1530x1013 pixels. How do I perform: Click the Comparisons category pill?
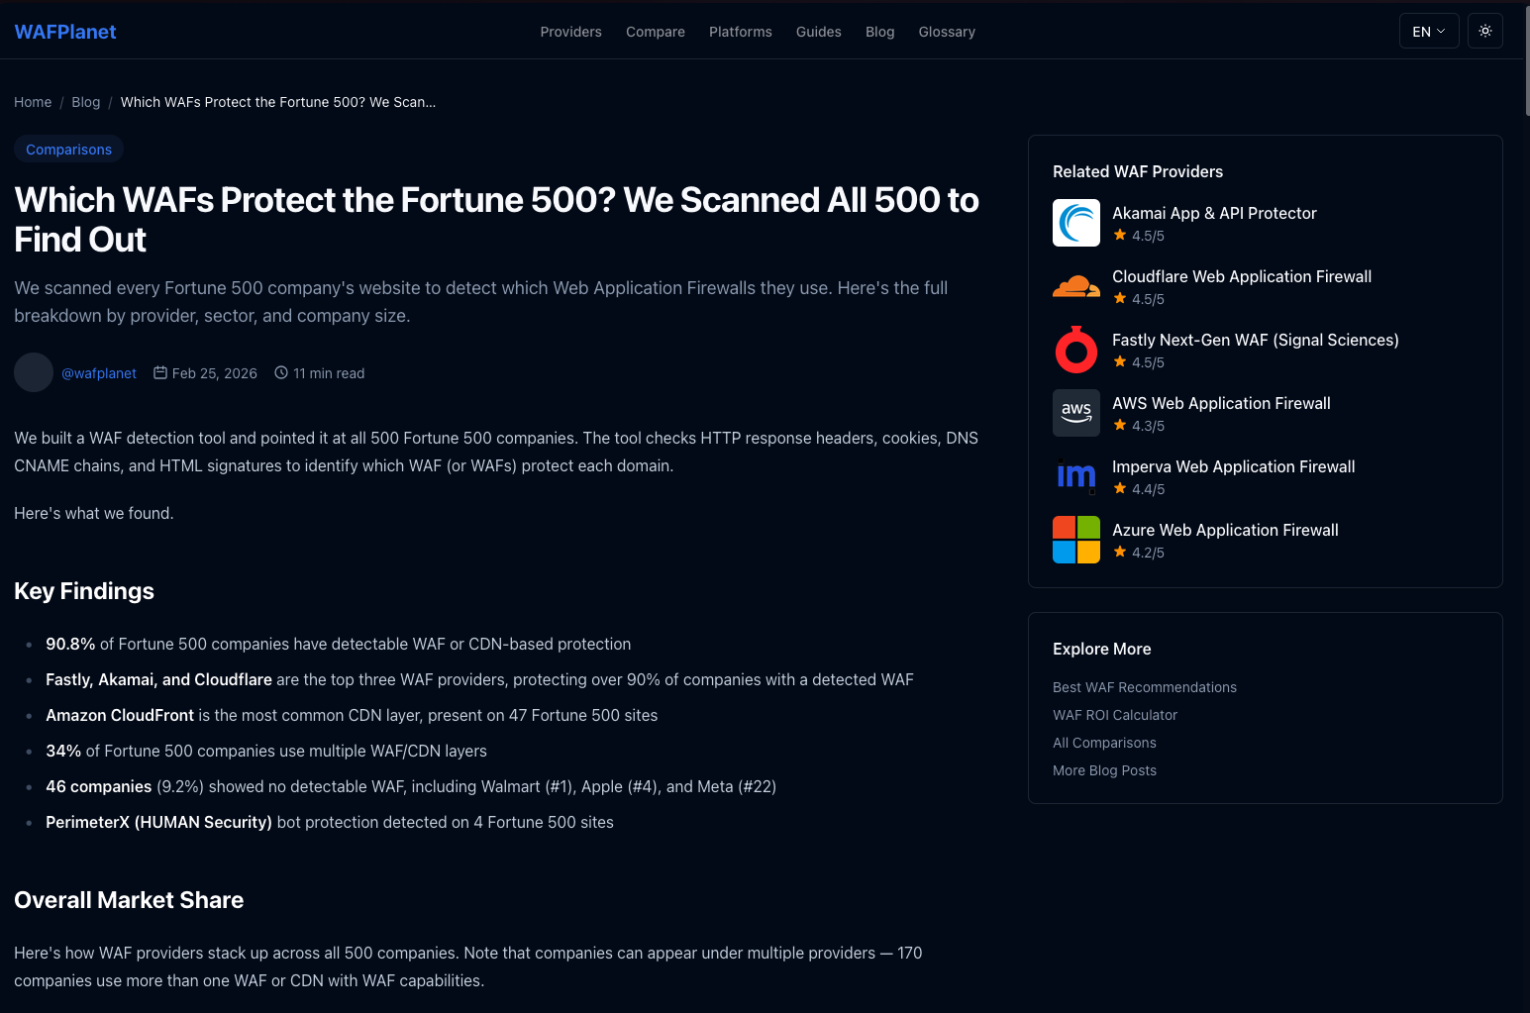coord(68,149)
